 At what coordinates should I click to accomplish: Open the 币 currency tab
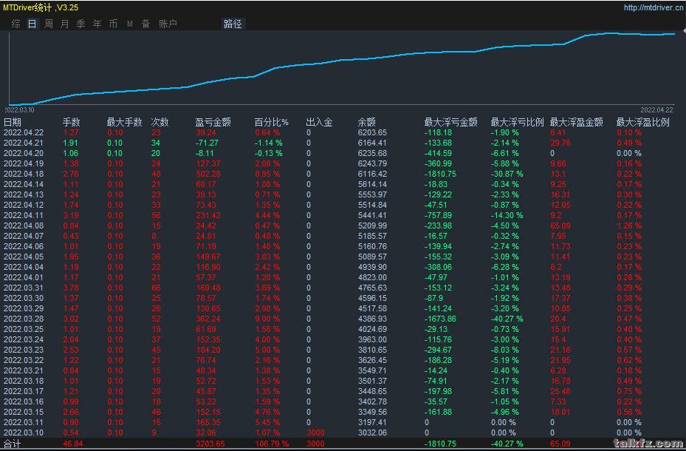click(113, 24)
